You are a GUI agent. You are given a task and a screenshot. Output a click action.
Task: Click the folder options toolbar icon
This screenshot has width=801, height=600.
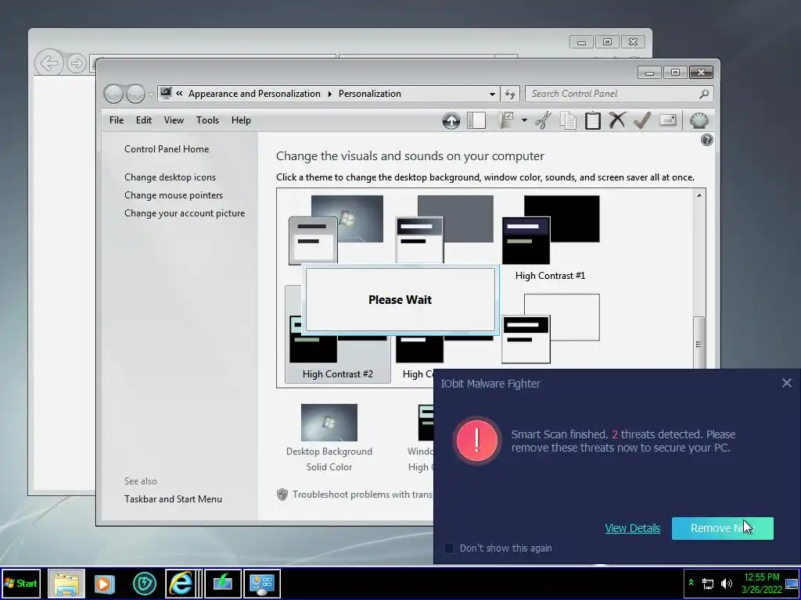(x=506, y=121)
